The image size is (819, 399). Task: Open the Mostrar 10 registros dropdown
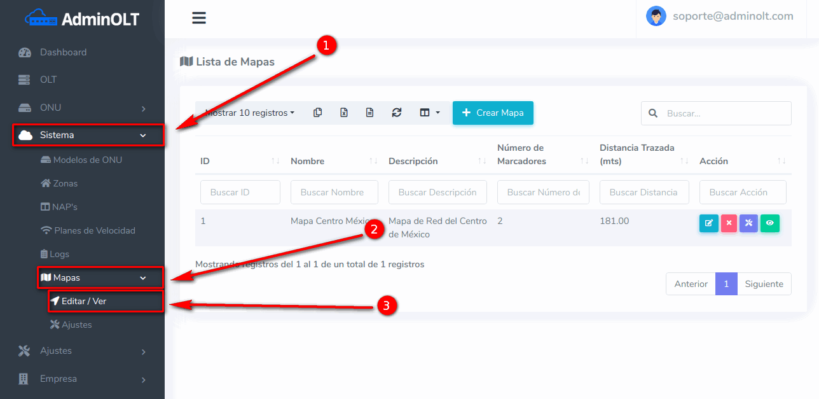tap(250, 113)
